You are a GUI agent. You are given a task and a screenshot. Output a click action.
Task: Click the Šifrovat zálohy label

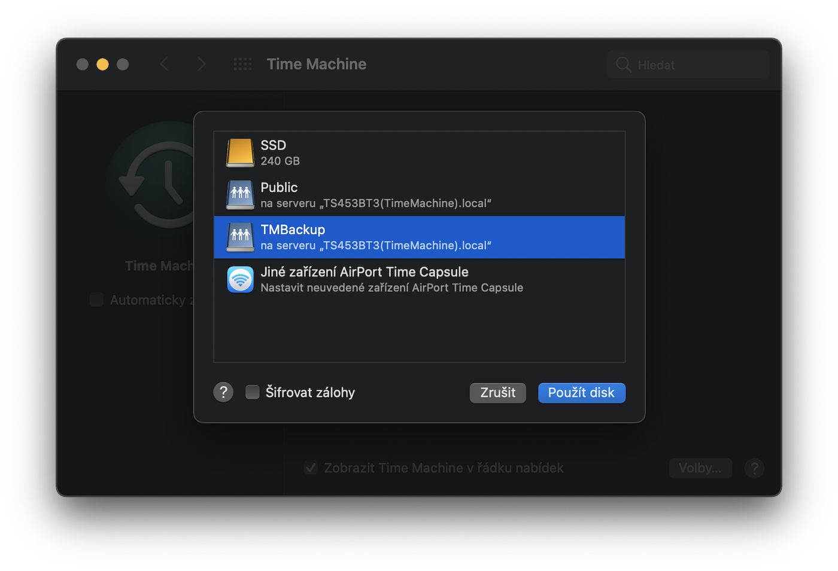pos(310,393)
